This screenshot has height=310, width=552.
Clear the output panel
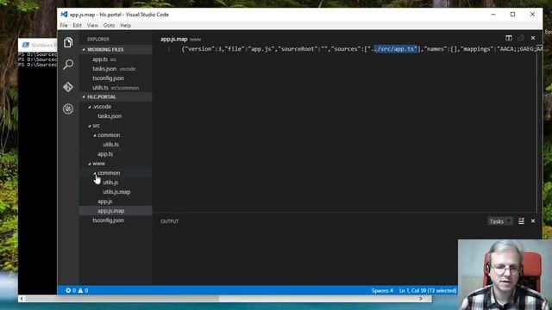[521, 220]
